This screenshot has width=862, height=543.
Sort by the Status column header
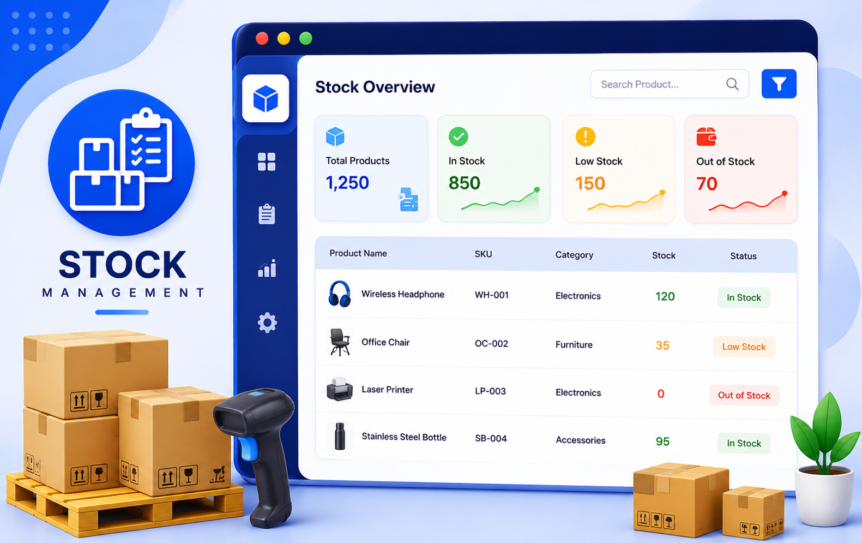point(743,256)
